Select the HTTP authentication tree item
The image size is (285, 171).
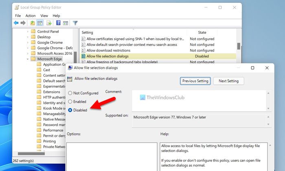pyautogui.click(x=54, y=97)
